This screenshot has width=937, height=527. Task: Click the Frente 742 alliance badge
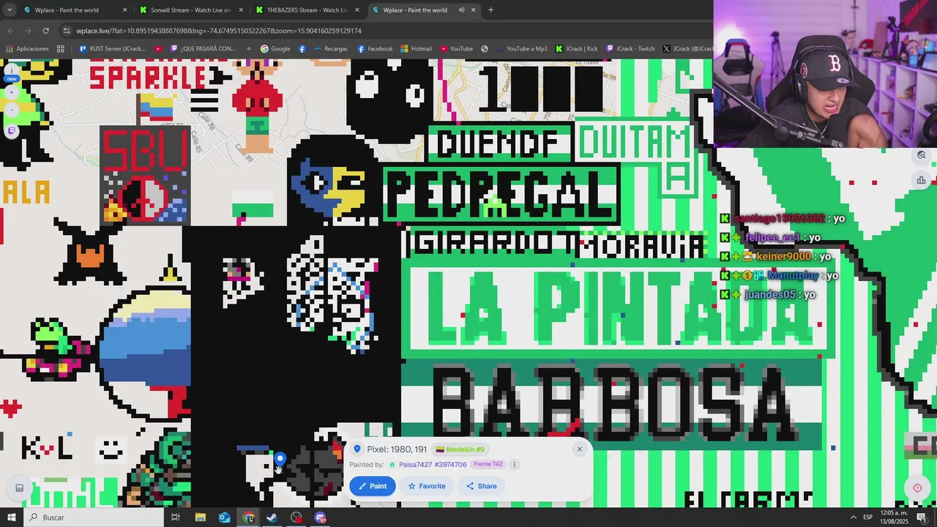pos(488,465)
